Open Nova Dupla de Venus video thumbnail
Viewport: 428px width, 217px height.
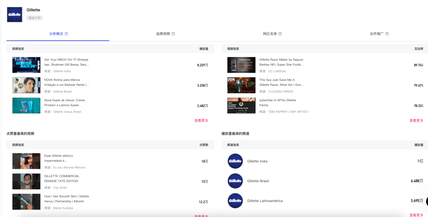(x=26, y=106)
